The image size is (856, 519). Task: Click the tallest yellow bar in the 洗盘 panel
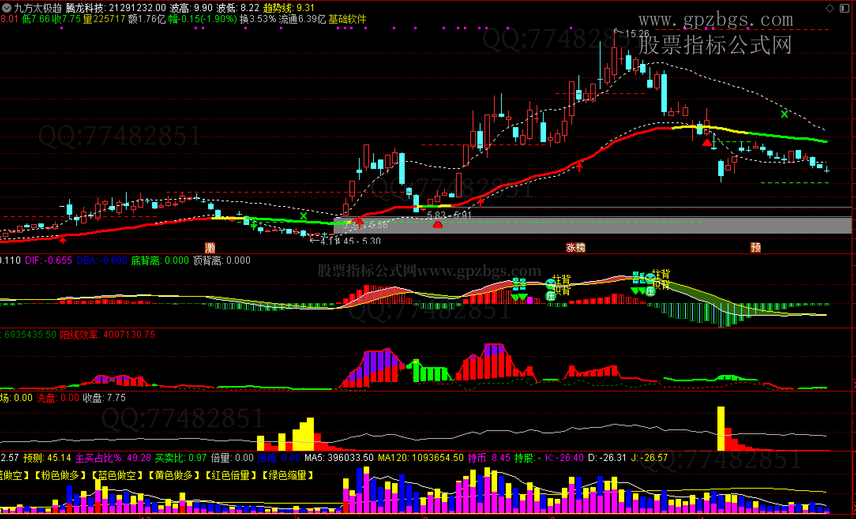pos(721,428)
